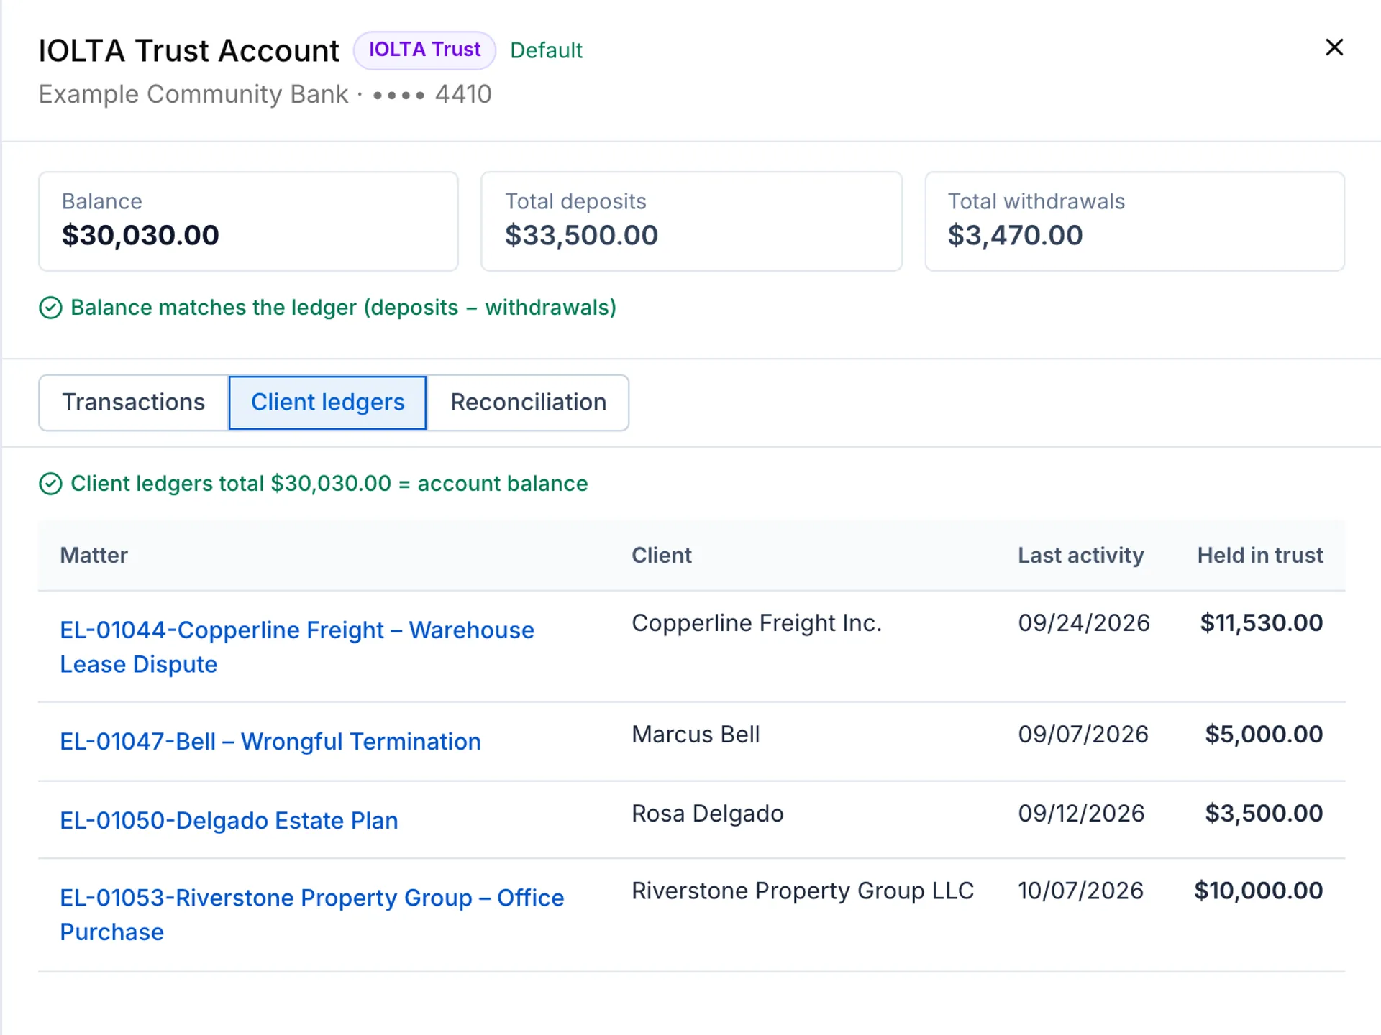
Task: Click held amount $10,000.00
Action: coord(1259,891)
